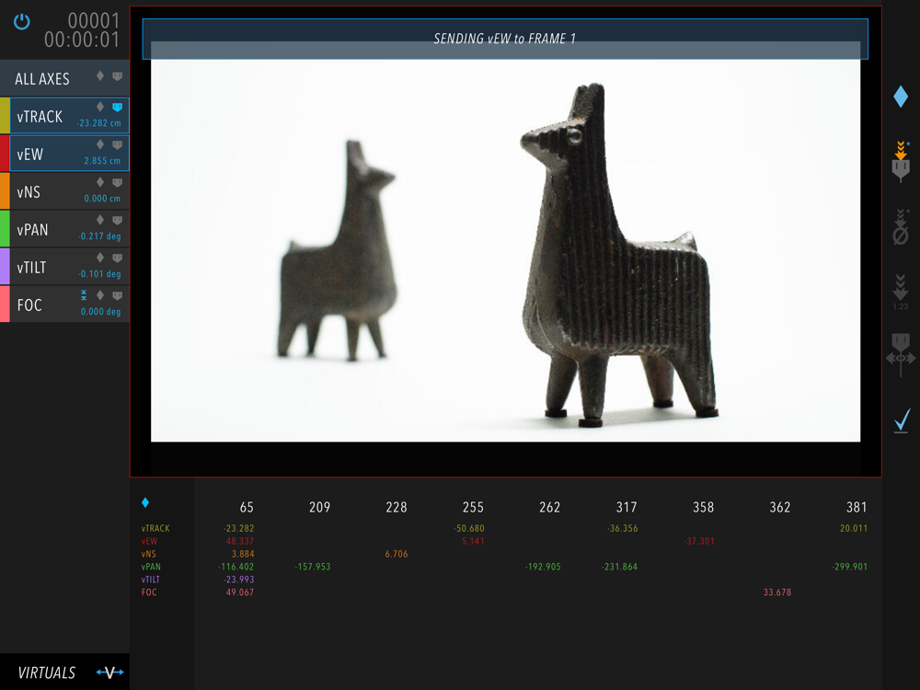
Task: Click vEW value 48.337 at frame 65
Action: click(x=240, y=541)
